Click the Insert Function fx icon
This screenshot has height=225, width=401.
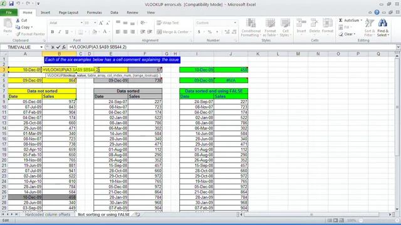coord(64,47)
